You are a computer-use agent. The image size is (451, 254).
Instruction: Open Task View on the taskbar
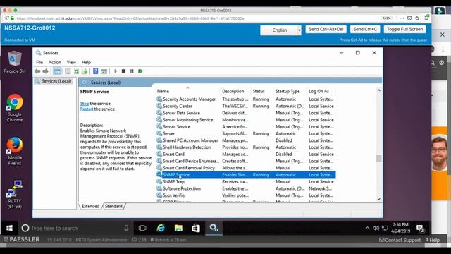tap(142, 228)
